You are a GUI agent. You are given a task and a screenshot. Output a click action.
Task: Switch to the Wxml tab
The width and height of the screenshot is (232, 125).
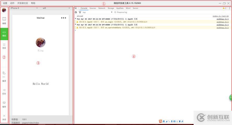tap(128, 8)
